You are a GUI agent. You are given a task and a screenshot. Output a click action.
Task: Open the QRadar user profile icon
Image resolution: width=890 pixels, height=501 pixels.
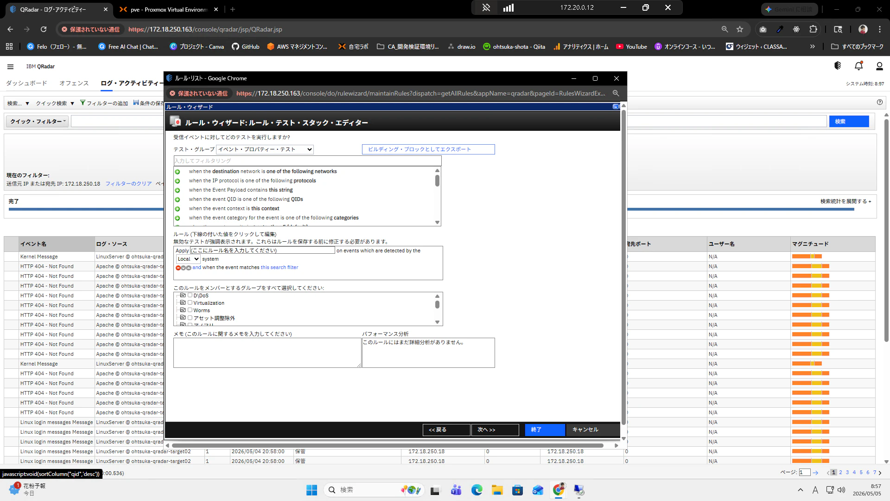tap(879, 66)
